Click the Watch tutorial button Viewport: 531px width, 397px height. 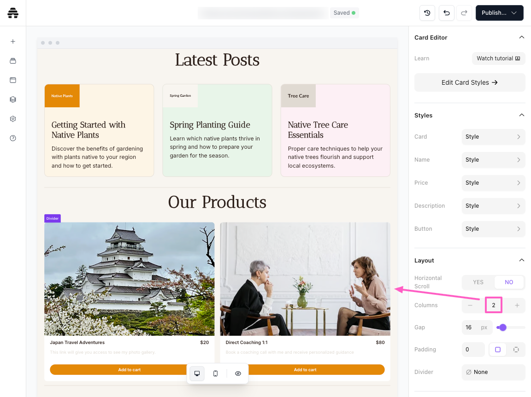pyautogui.click(x=498, y=58)
